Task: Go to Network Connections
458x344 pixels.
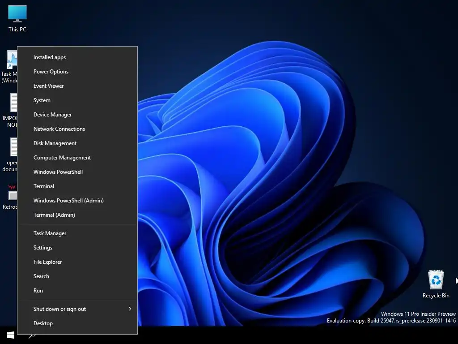Action: (x=77, y=129)
